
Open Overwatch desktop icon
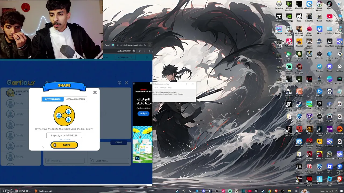click(279, 5)
